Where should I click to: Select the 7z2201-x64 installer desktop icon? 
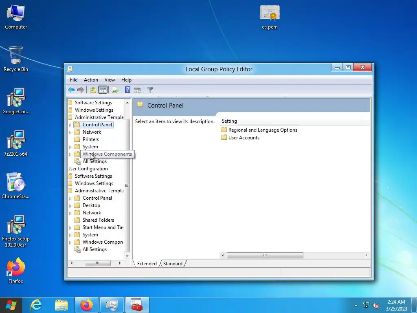click(x=16, y=144)
